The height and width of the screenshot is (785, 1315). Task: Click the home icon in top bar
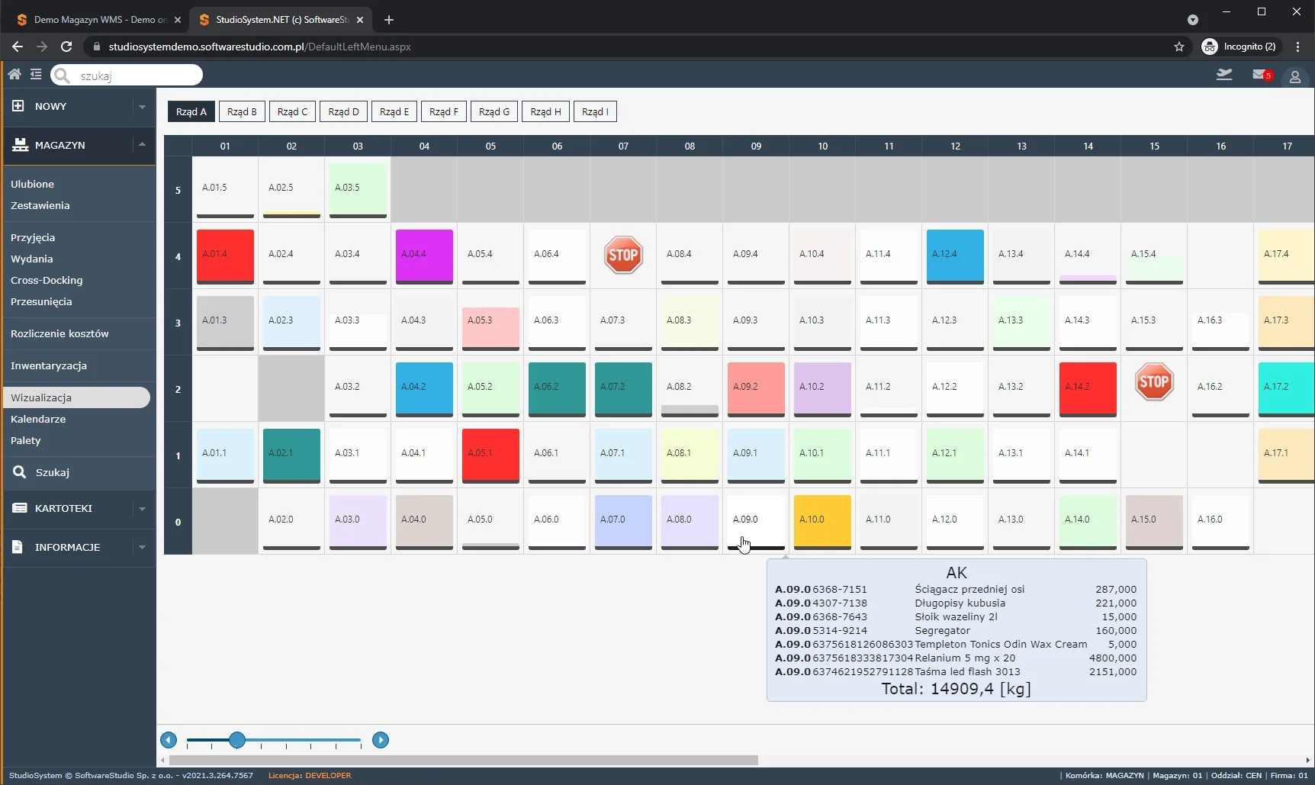point(14,75)
